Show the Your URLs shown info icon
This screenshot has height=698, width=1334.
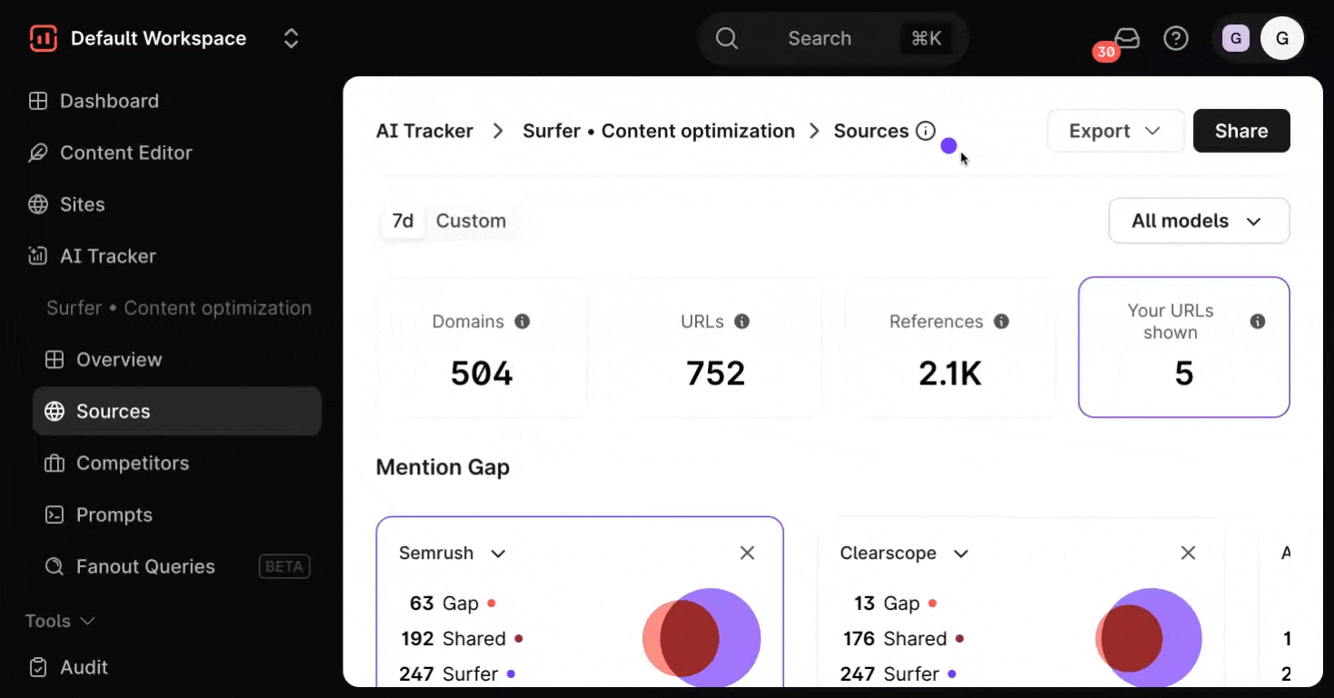tap(1258, 322)
